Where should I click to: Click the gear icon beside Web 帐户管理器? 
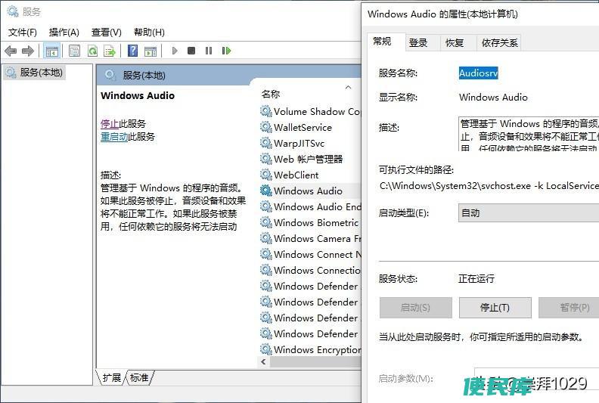coord(266,159)
